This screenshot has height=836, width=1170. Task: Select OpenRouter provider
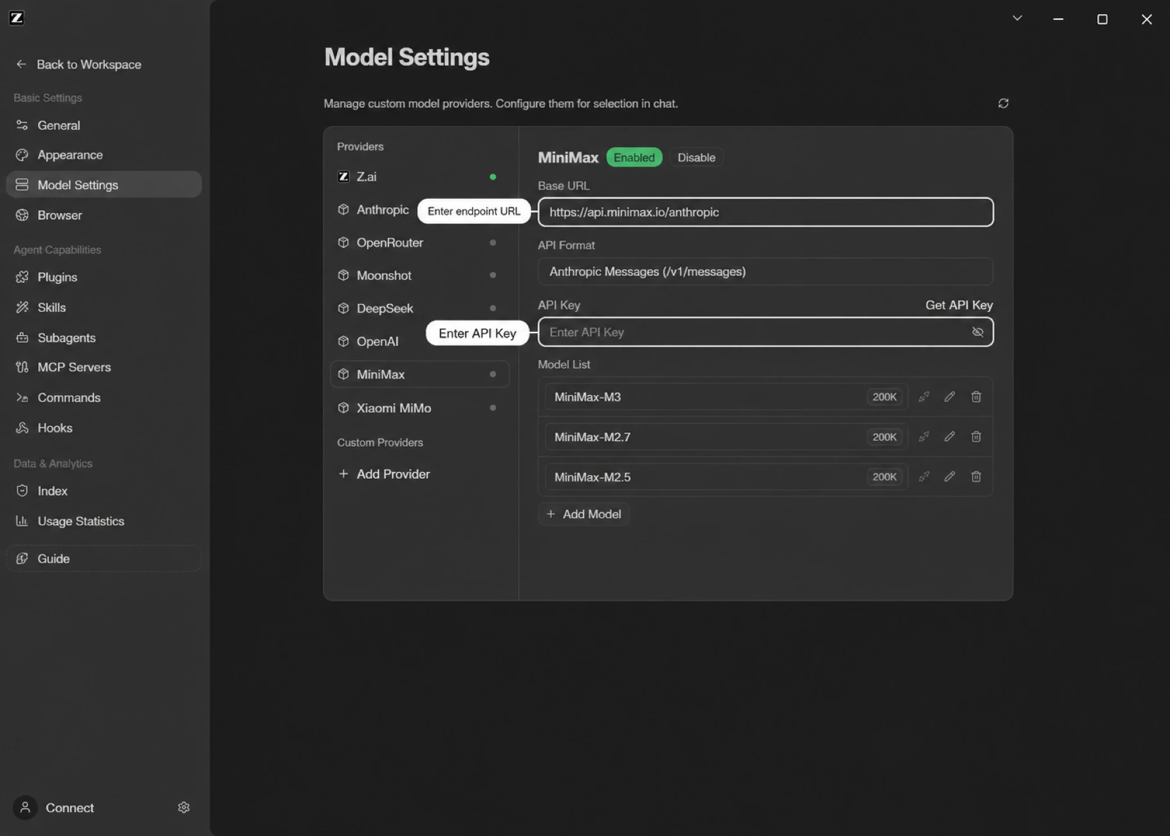point(419,242)
